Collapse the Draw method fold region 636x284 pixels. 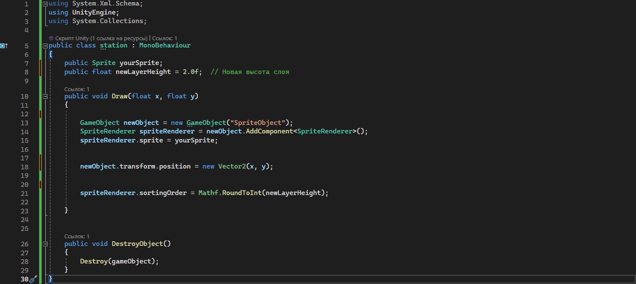[x=45, y=96]
